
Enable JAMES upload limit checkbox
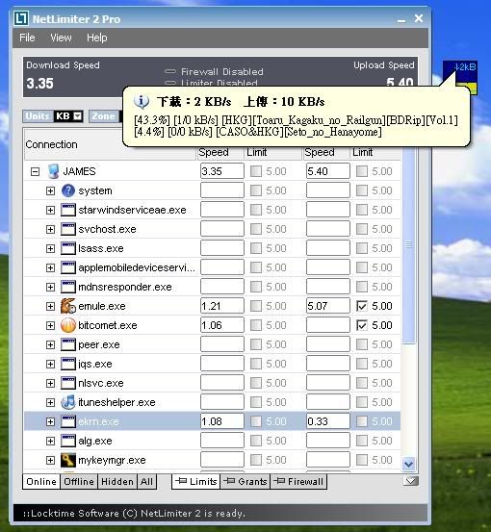pyautogui.click(x=362, y=171)
